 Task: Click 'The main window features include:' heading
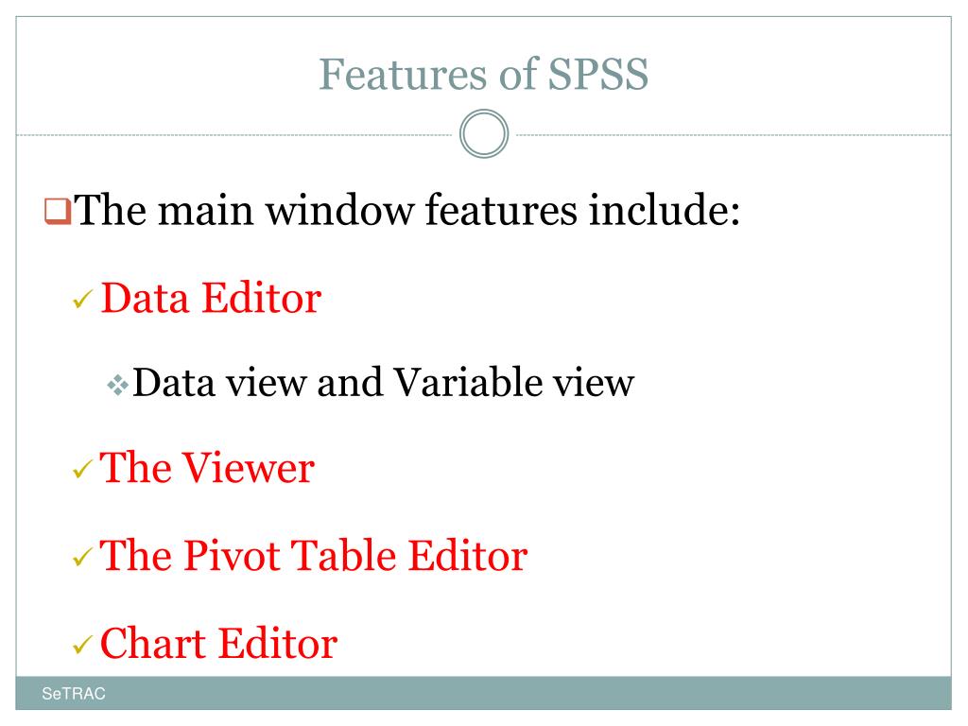406,210
